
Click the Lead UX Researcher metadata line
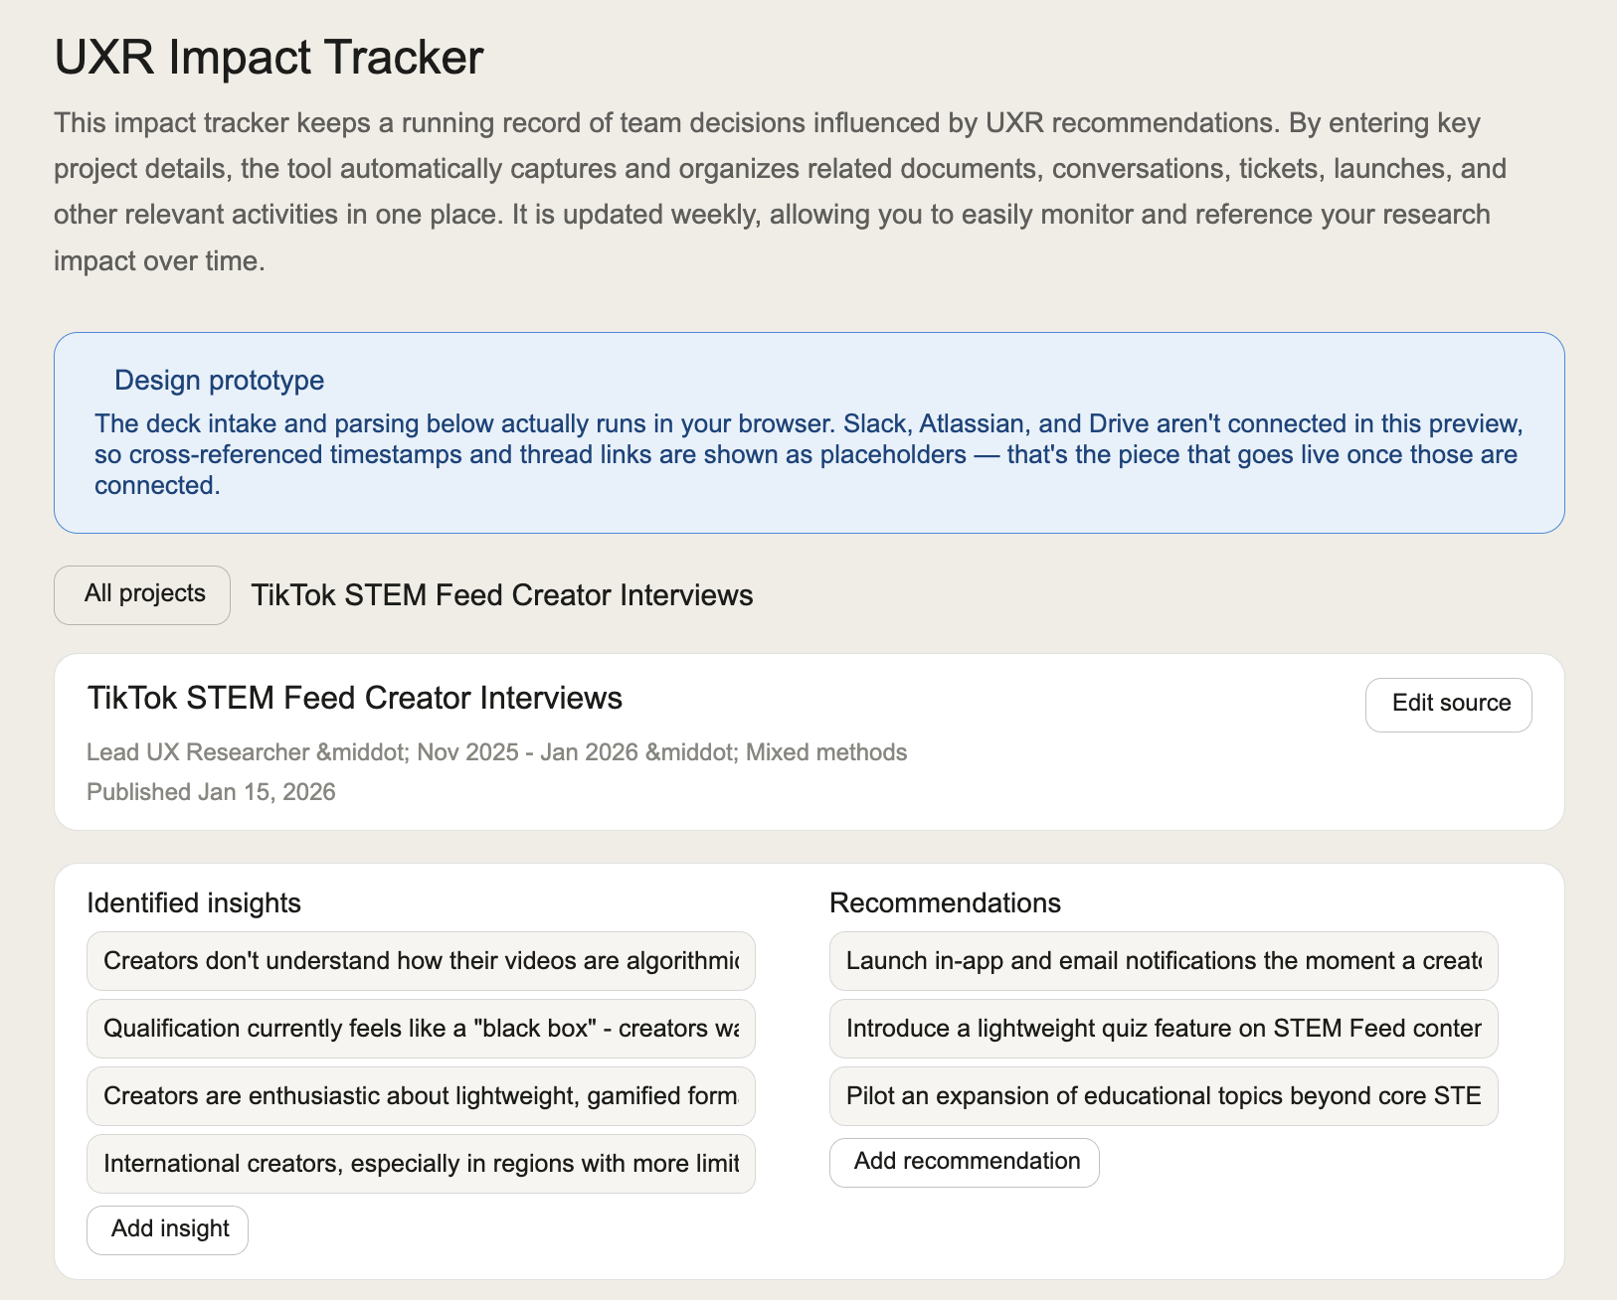coord(496,752)
